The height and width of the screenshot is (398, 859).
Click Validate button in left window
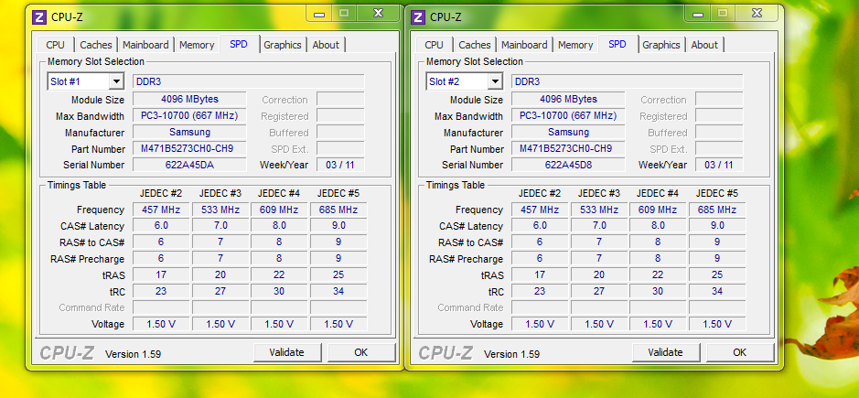(x=286, y=352)
